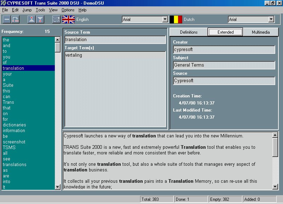Click the keyboard icon in the toolbar

(x=56, y=19)
